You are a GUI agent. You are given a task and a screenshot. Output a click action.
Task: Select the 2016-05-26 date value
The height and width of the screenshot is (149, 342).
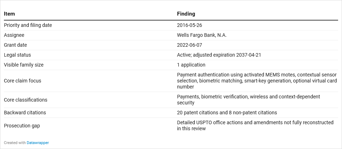[189, 25]
